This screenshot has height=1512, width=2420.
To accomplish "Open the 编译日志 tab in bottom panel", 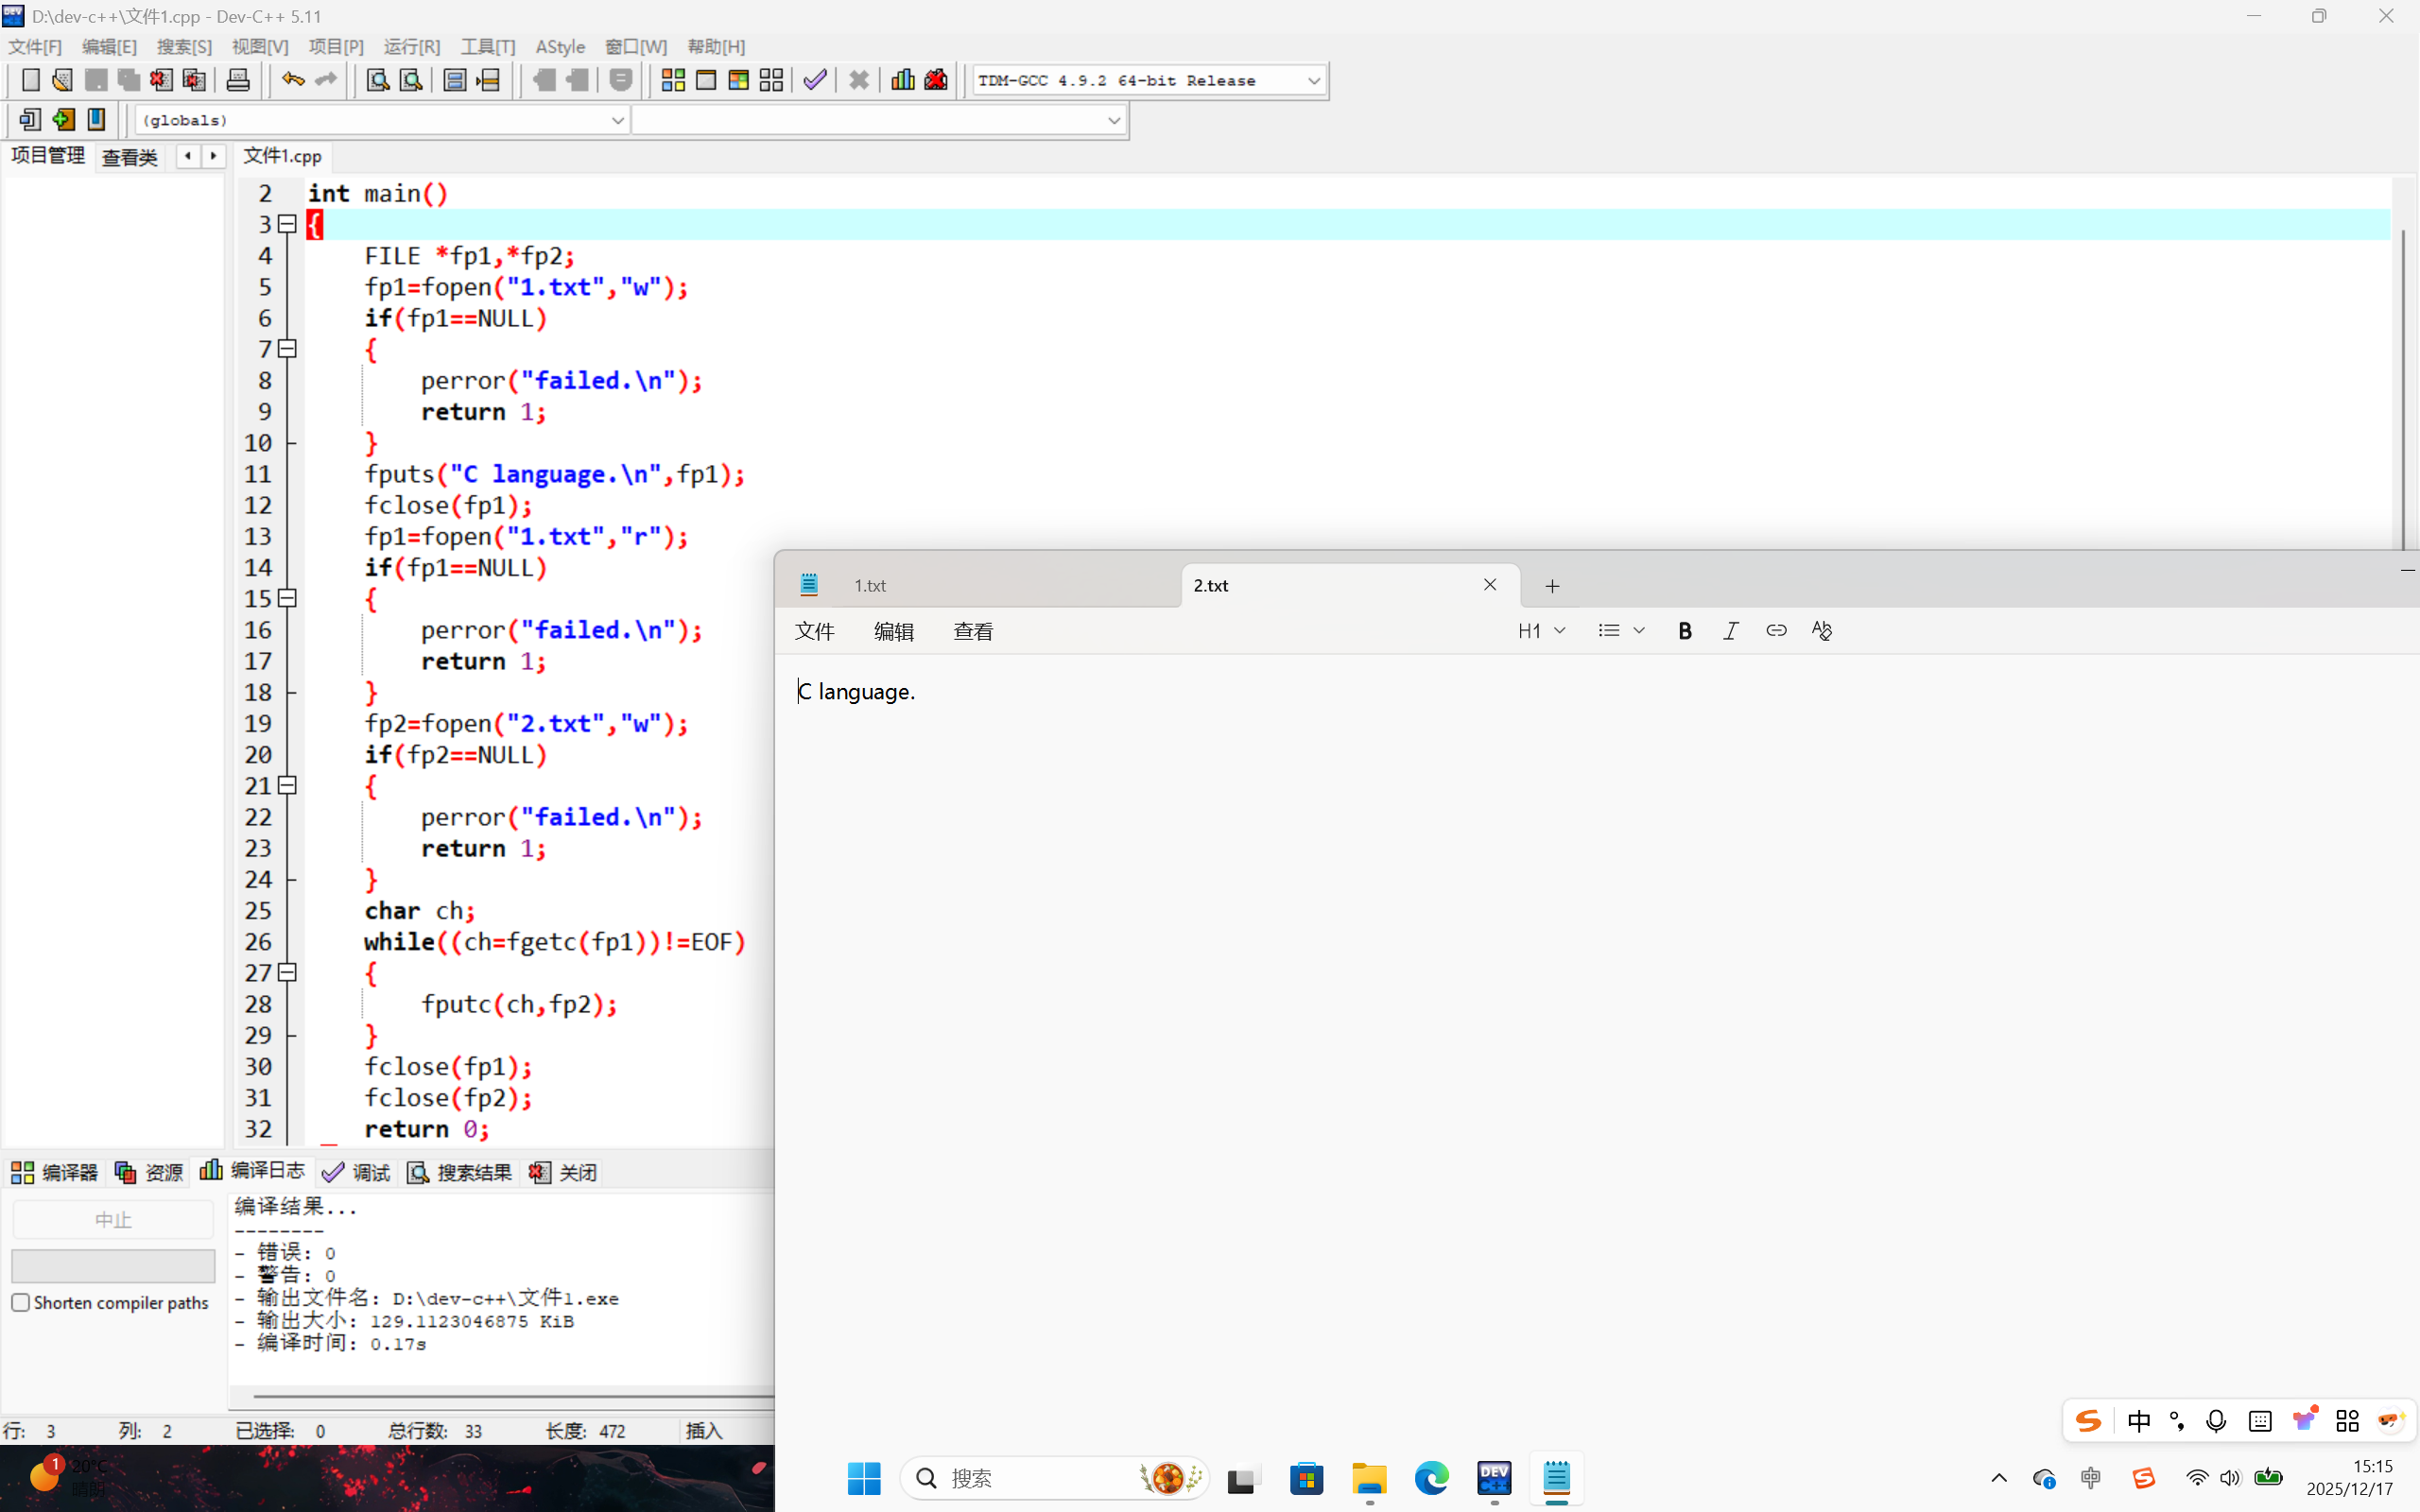I will click(x=253, y=1171).
